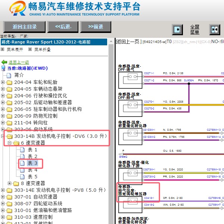
Task: Expand 308-07 四轮驱动系统 node
Action: [x=3, y=203]
